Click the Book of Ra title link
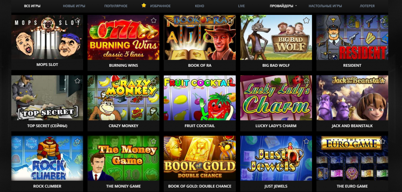 [200, 65]
